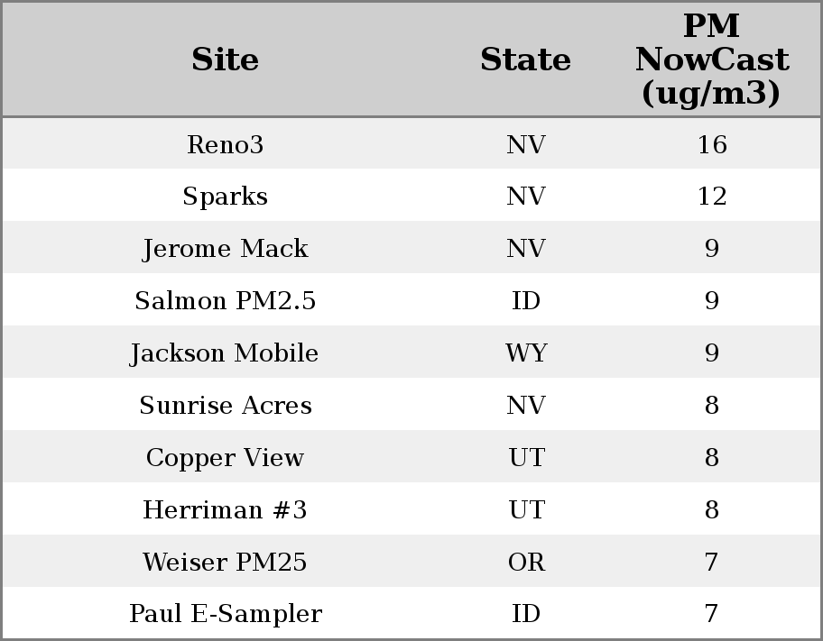This screenshot has width=823, height=641.
Task: Click the Jerome Mack site name
Action: 225,249
